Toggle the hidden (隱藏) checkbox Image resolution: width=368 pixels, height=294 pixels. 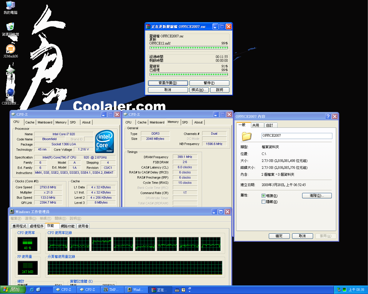tap(263, 202)
